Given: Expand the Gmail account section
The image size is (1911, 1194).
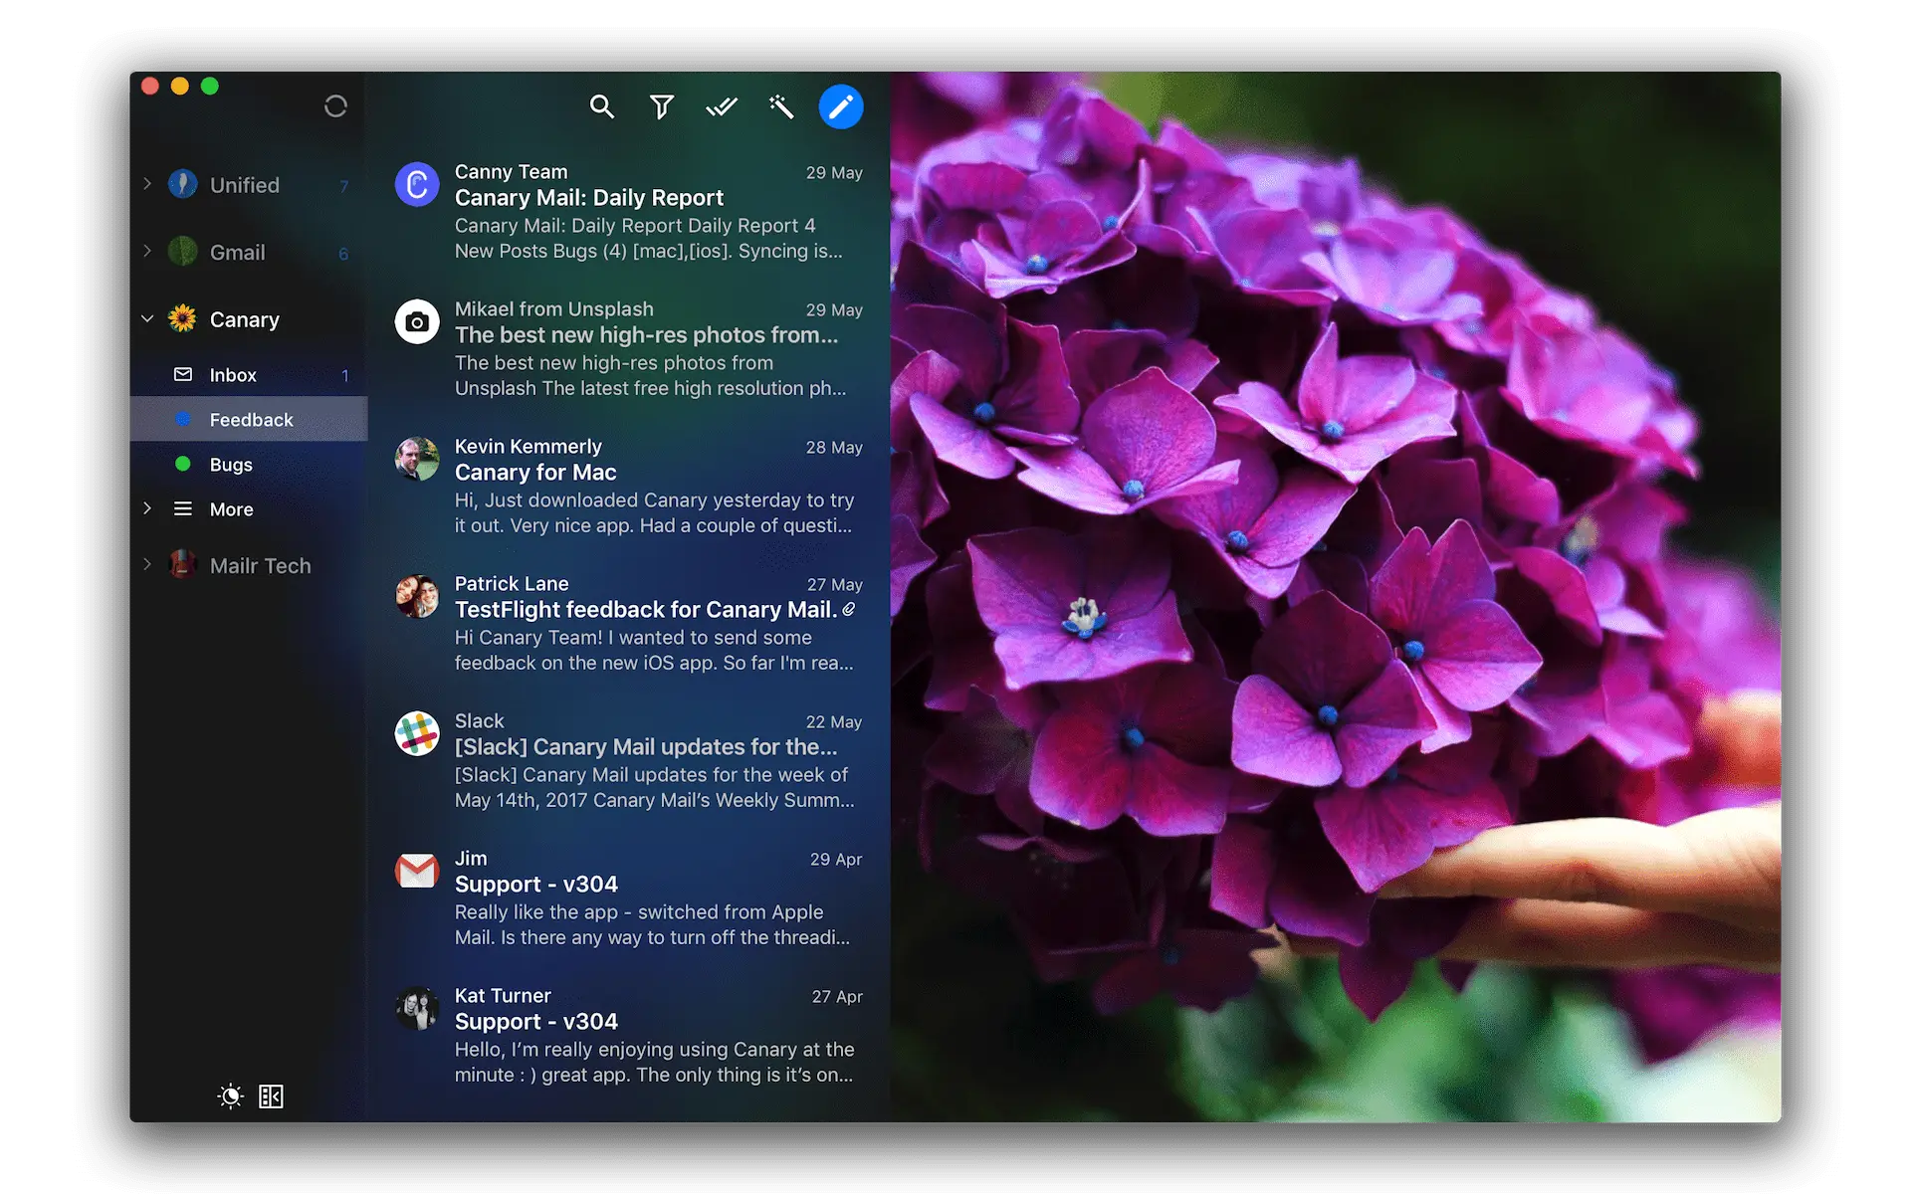Looking at the screenshot, I should pyautogui.click(x=148, y=252).
